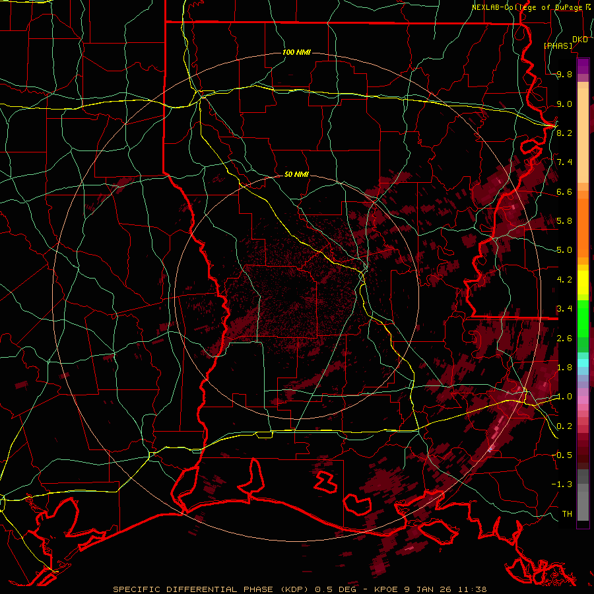
Task: Click the 50 NMI range ring label
Action: click(x=296, y=174)
